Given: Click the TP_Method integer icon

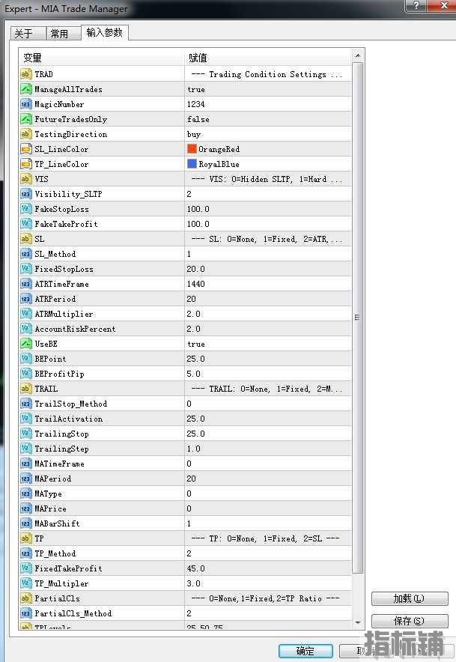Looking at the screenshot, I should pyautogui.click(x=25, y=553).
